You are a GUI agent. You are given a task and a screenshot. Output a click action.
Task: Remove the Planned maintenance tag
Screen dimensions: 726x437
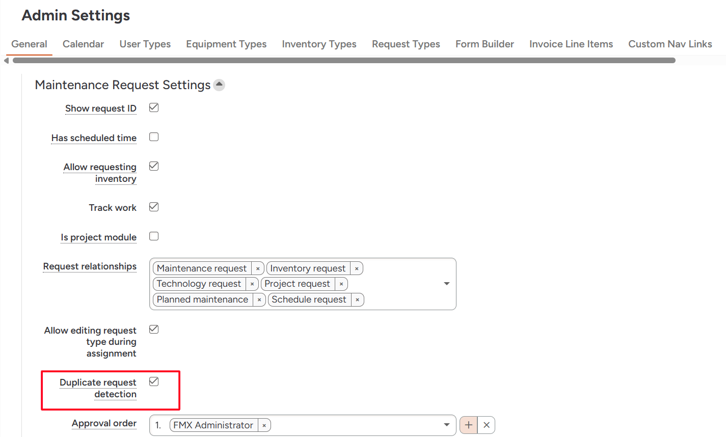click(259, 300)
